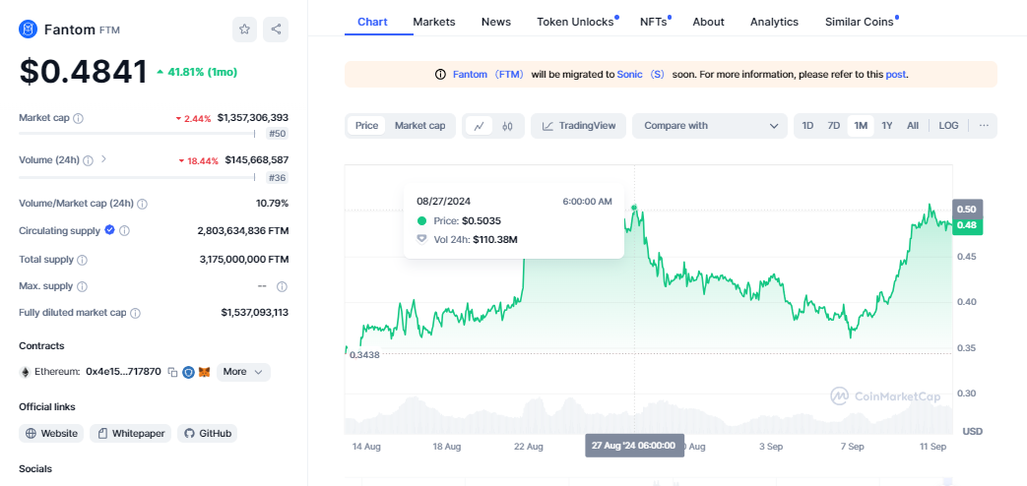This screenshot has width=1027, height=486.
Task: Switch to the Chart tab
Action: tap(372, 22)
